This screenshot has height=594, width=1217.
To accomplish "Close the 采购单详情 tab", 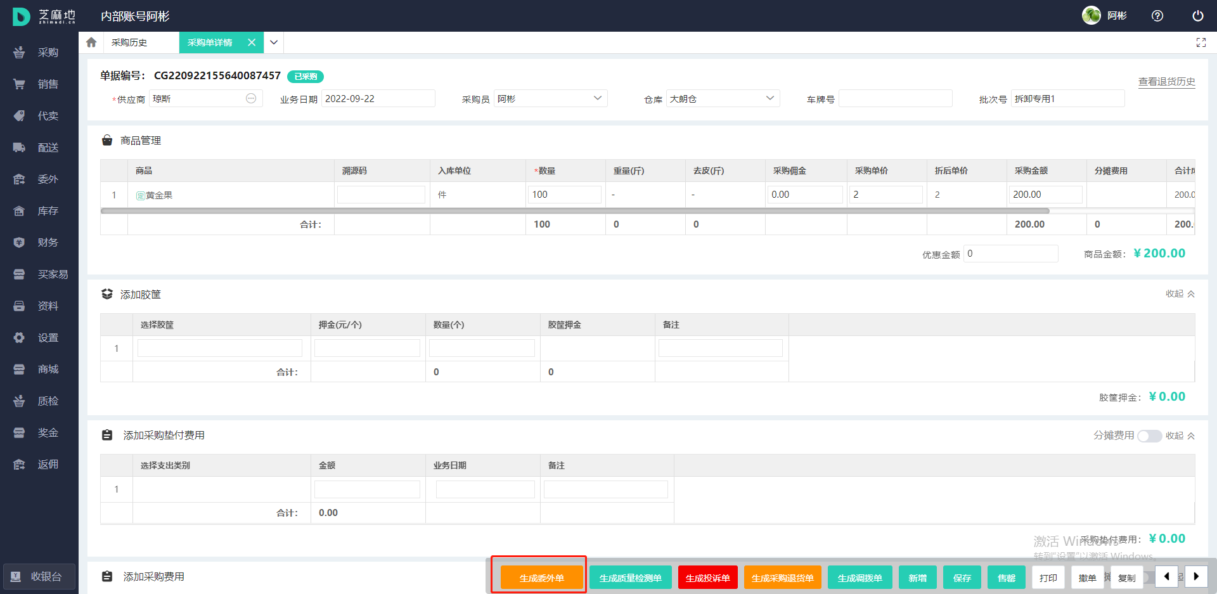I will pos(252,42).
